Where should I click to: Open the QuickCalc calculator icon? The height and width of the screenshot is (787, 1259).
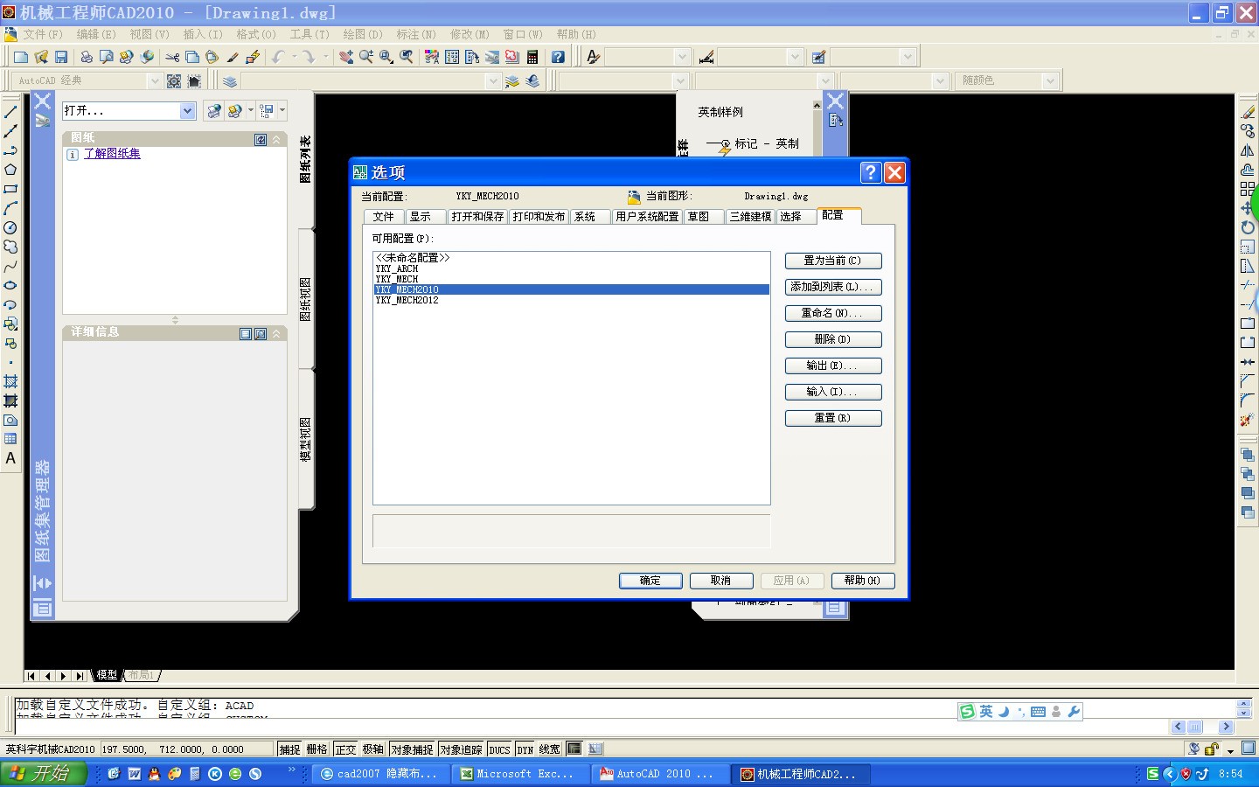coord(532,57)
